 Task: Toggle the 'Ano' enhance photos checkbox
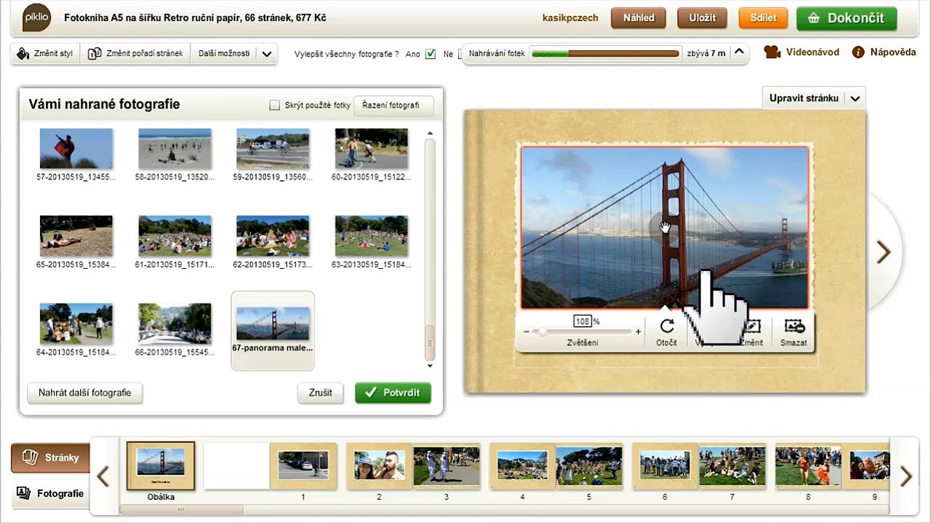pyautogui.click(x=431, y=54)
